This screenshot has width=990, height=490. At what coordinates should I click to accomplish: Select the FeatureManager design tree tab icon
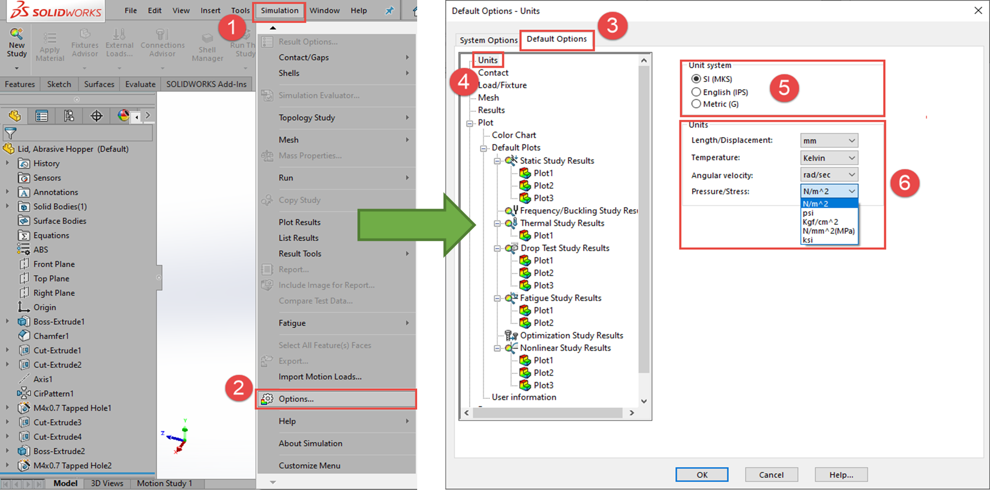pos(15,115)
